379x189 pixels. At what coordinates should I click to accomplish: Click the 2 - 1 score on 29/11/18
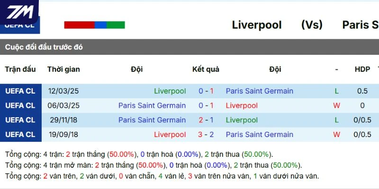point(206,120)
